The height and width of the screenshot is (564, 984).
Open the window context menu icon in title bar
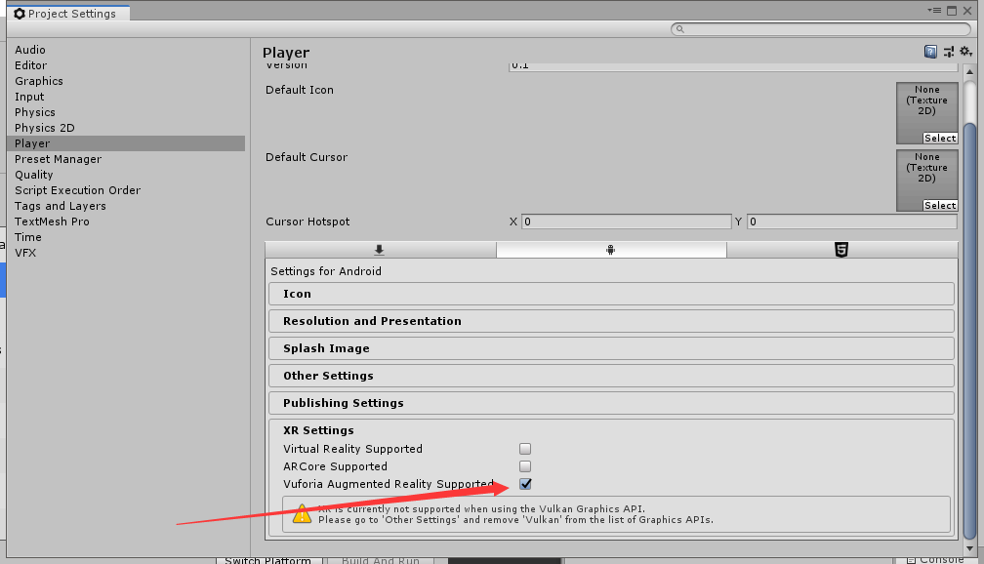934,11
